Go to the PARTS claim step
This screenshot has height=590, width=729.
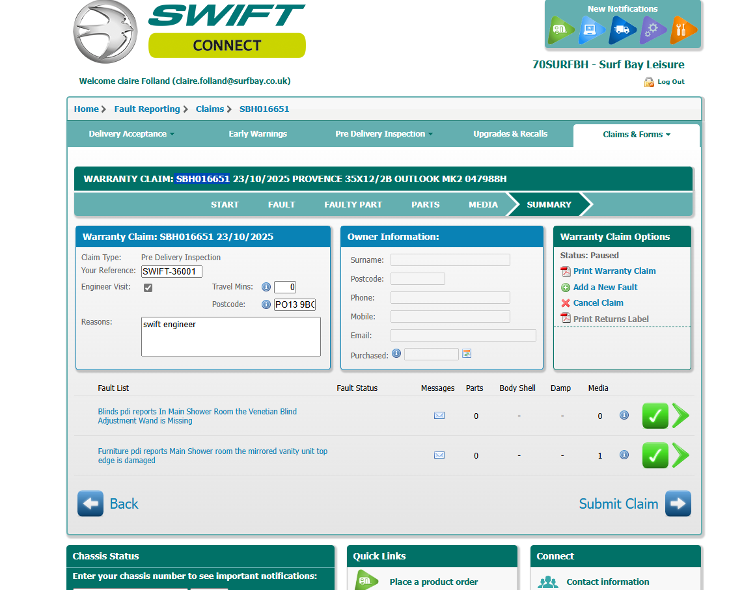tap(426, 204)
